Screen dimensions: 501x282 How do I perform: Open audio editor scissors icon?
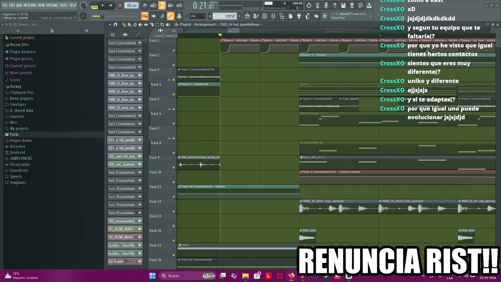pyautogui.click(x=317, y=5)
